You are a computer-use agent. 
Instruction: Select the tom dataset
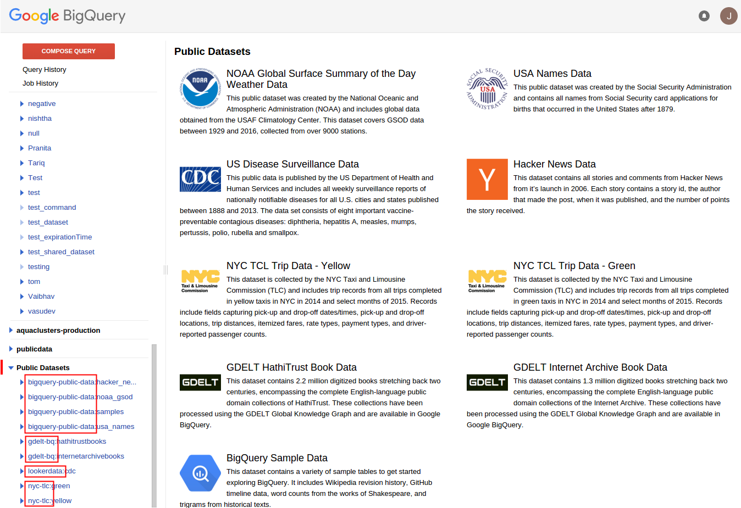click(34, 282)
